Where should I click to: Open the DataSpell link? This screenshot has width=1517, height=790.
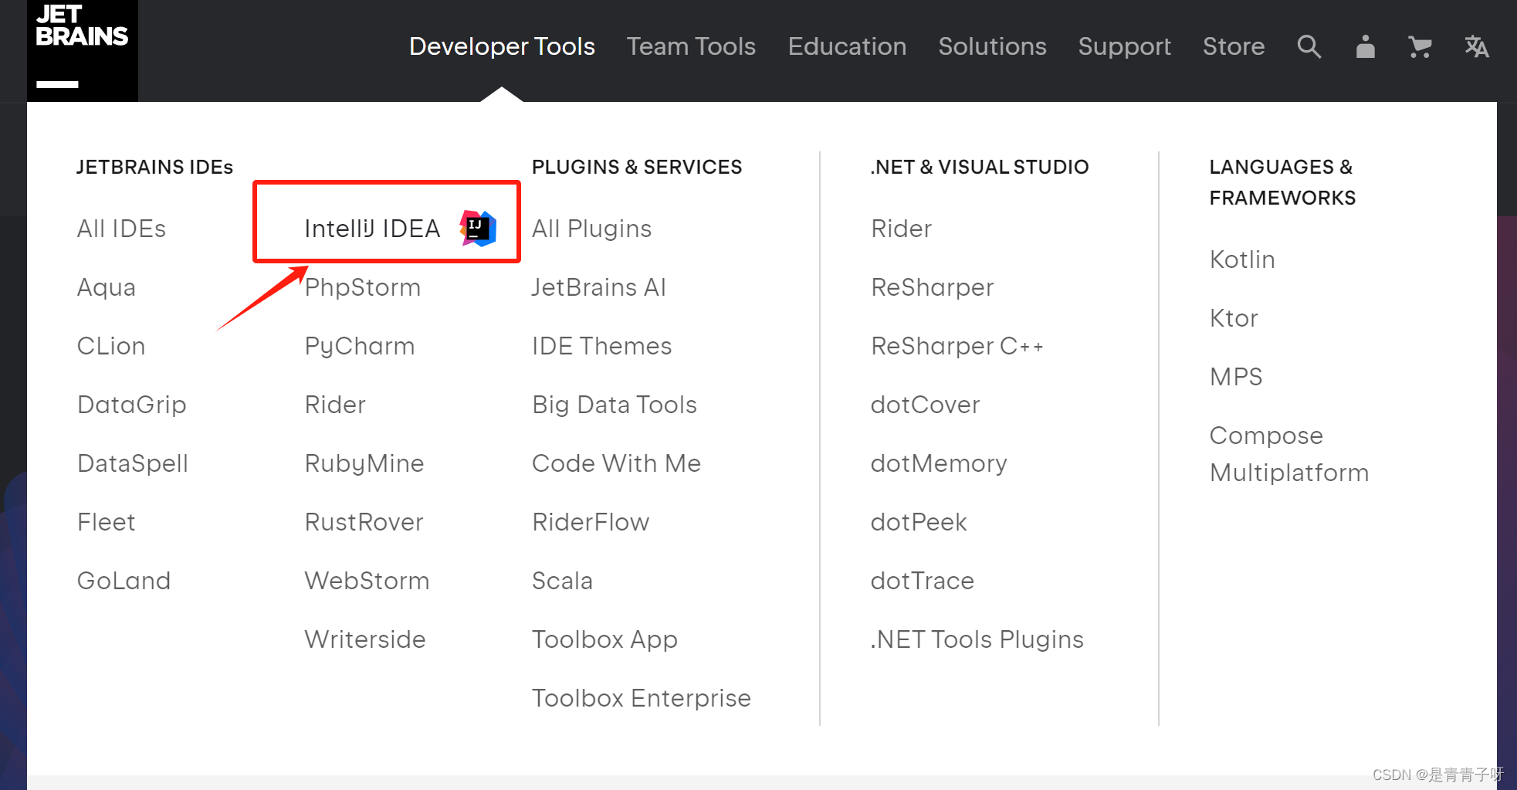click(x=133, y=463)
